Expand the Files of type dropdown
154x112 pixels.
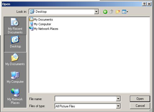(x=118, y=106)
